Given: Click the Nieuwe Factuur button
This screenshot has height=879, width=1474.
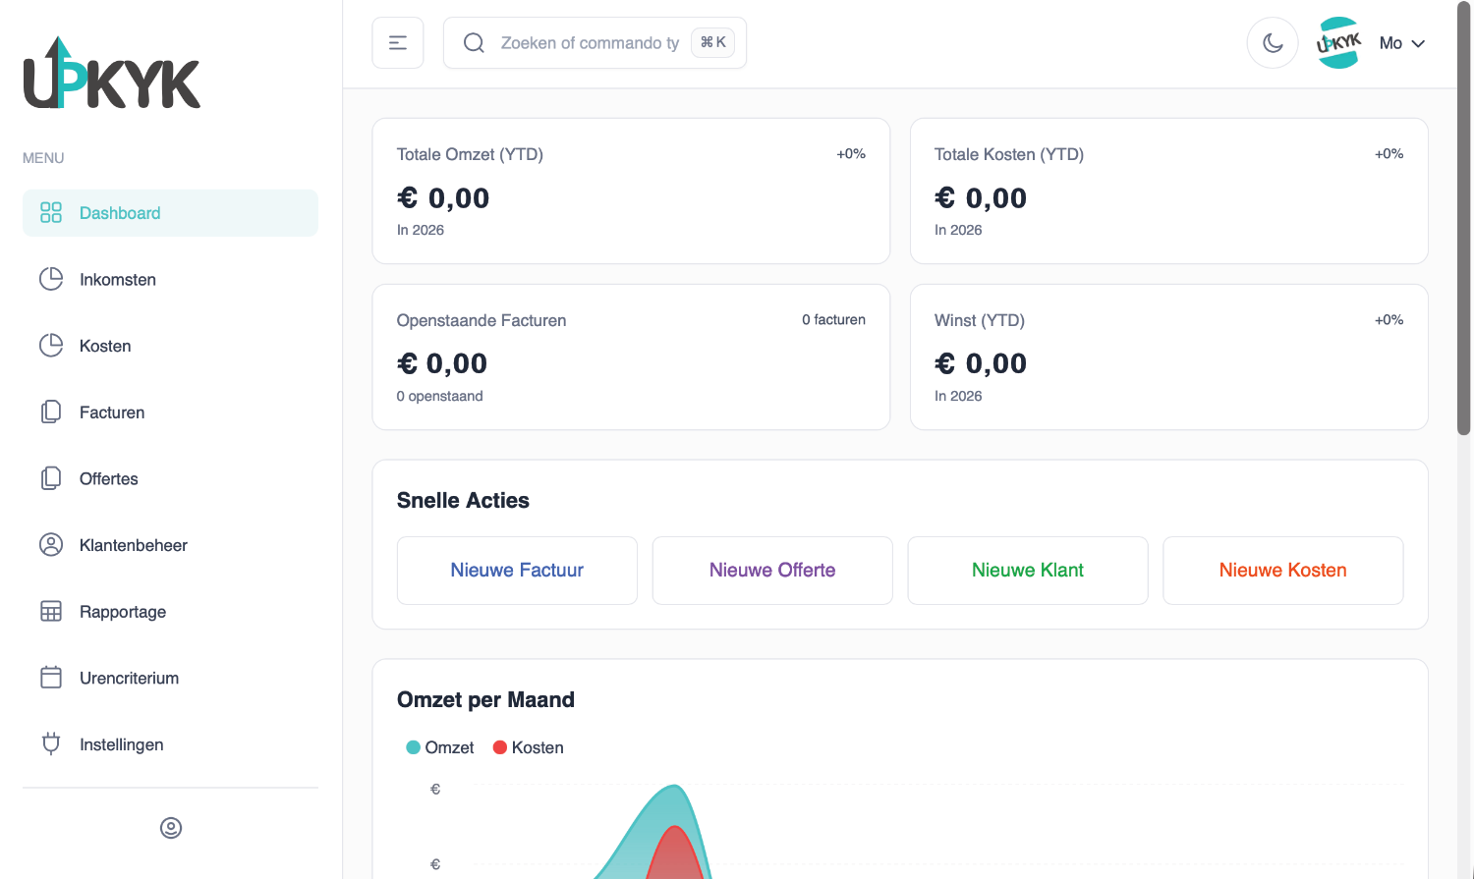Looking at the screenshot, I should [x=517, y=571].
